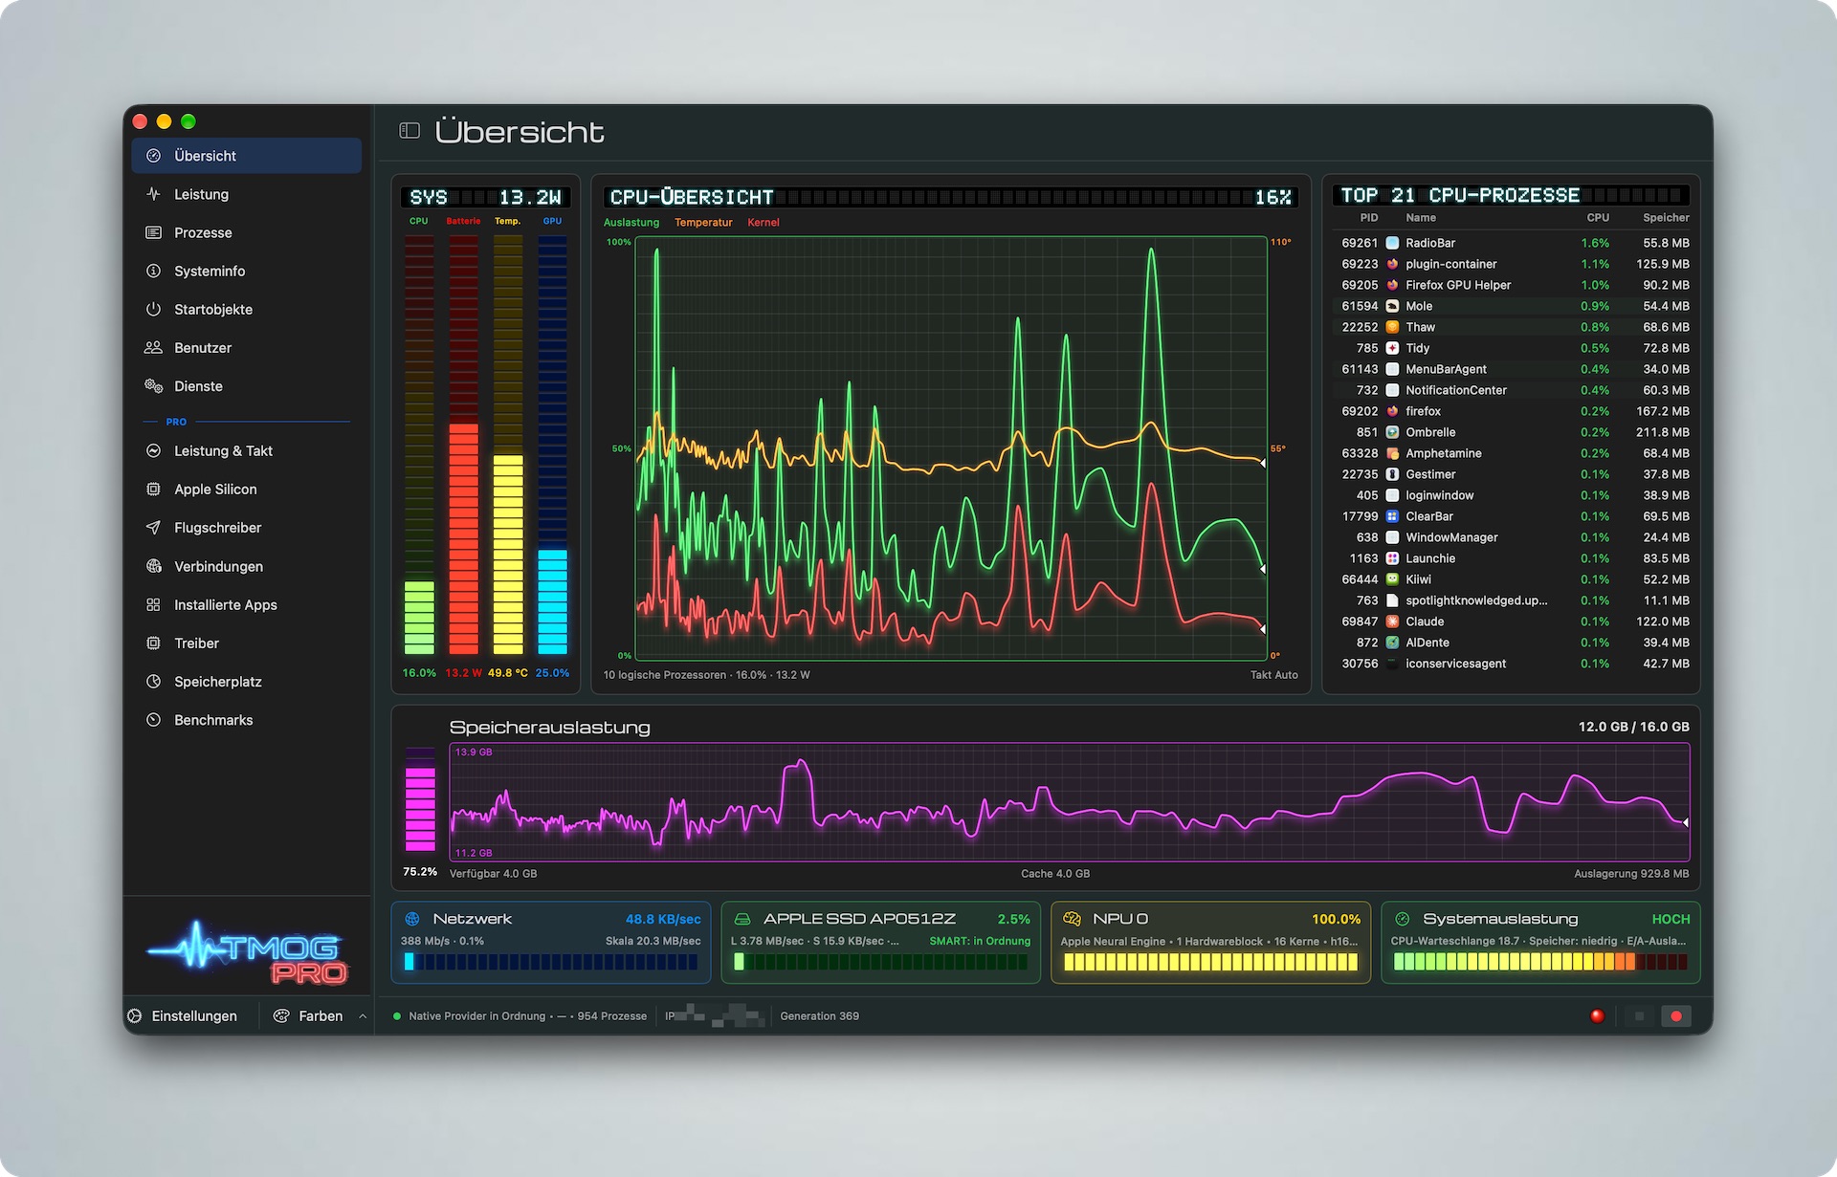
Task: Click Takt Auto below the CPU graph
Action: (x=1273, y=674)
